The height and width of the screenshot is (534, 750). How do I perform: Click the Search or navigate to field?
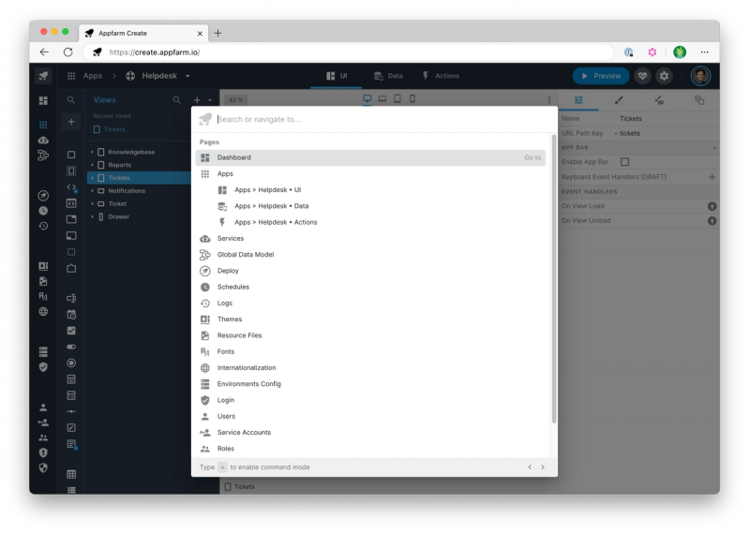[x=375, y=119]
